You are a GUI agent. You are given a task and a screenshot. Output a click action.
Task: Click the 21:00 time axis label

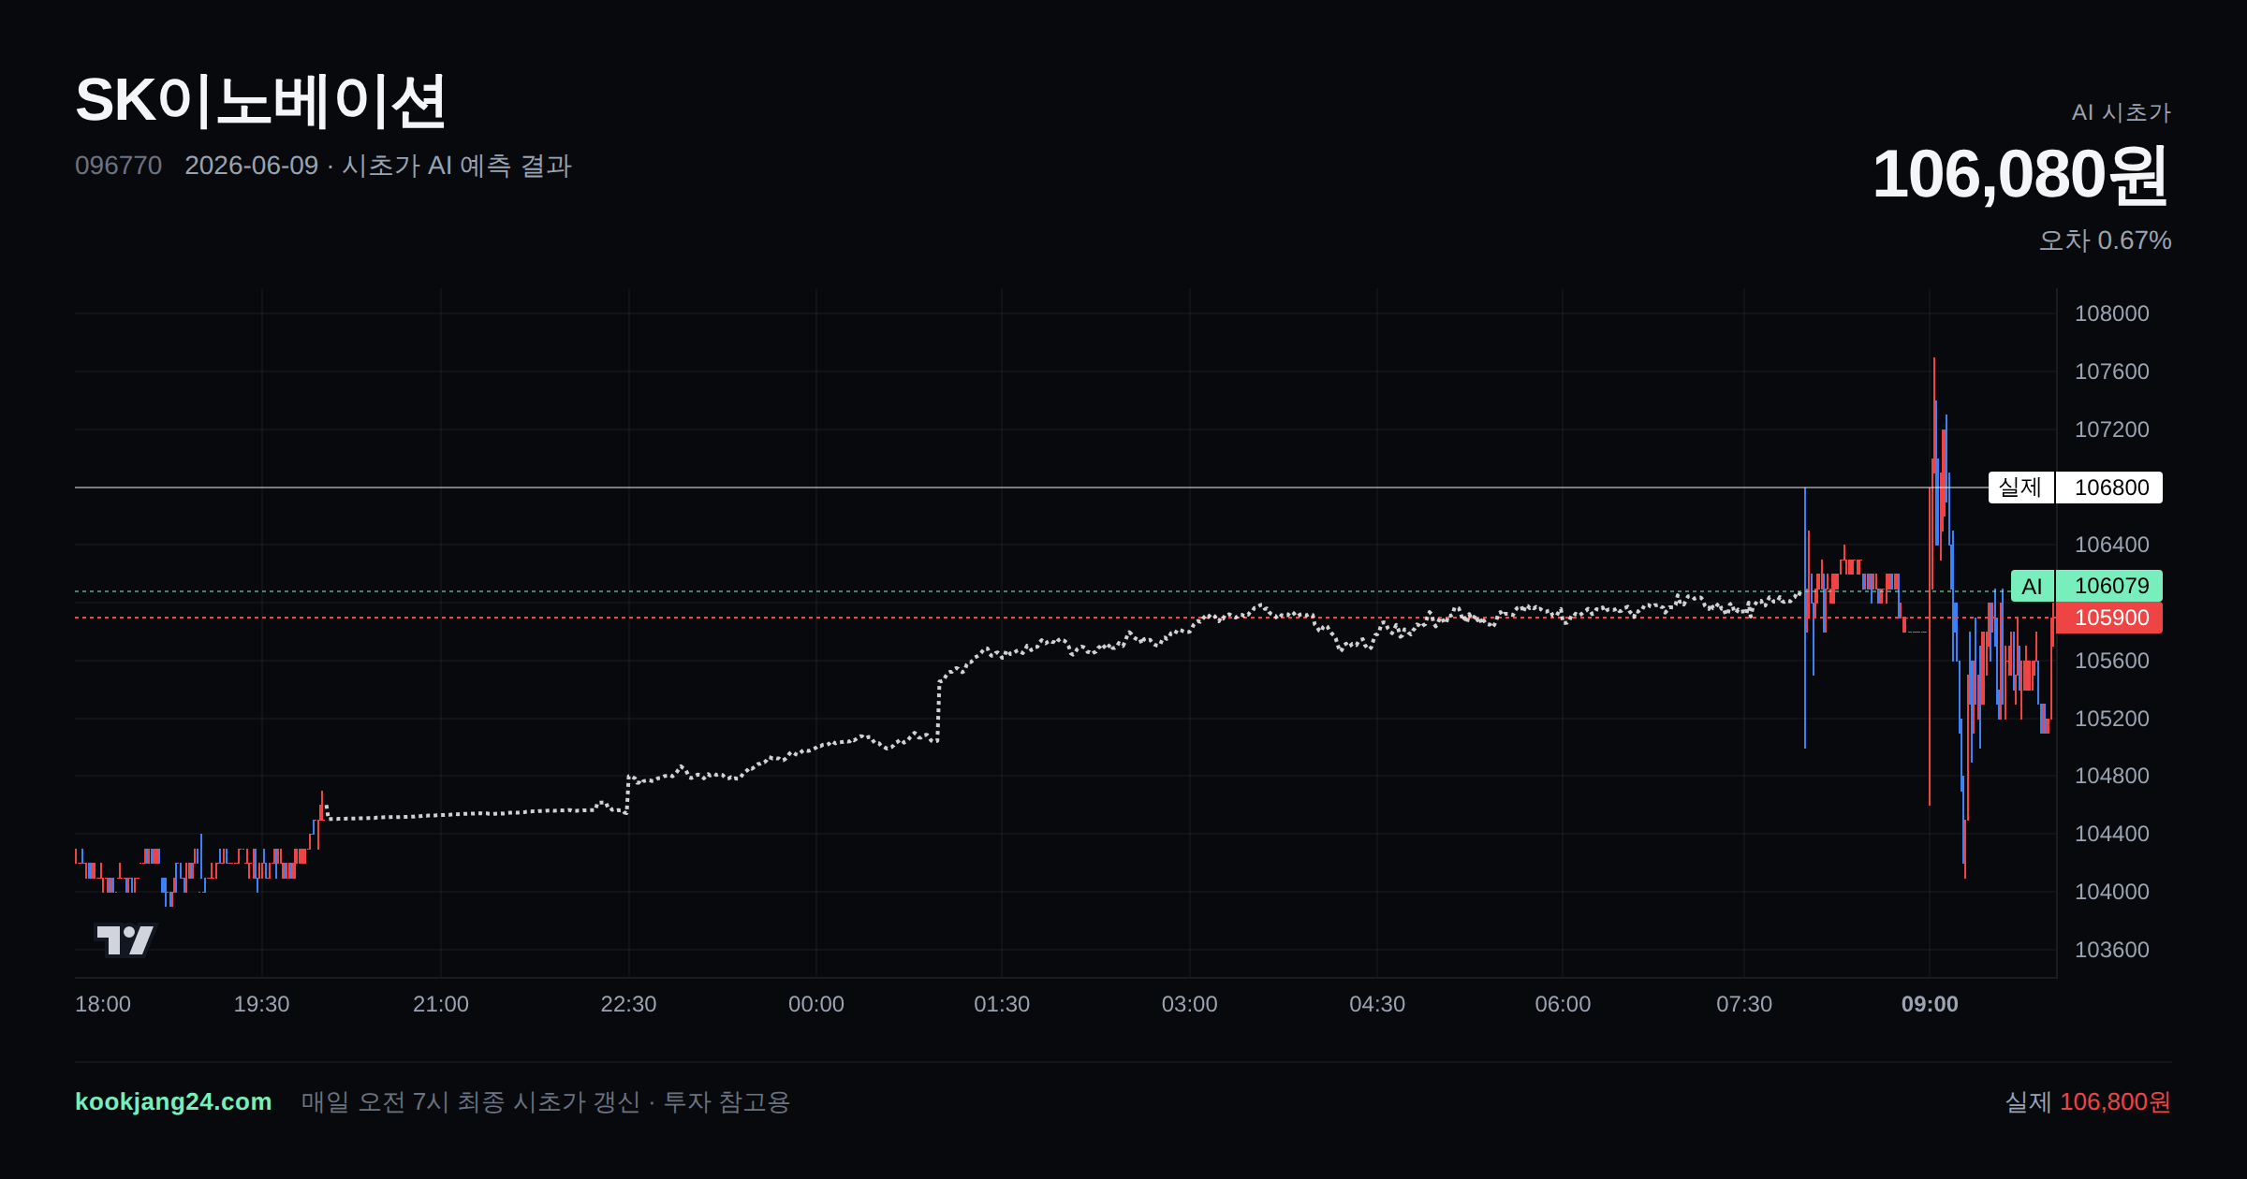pos(441,1004)
